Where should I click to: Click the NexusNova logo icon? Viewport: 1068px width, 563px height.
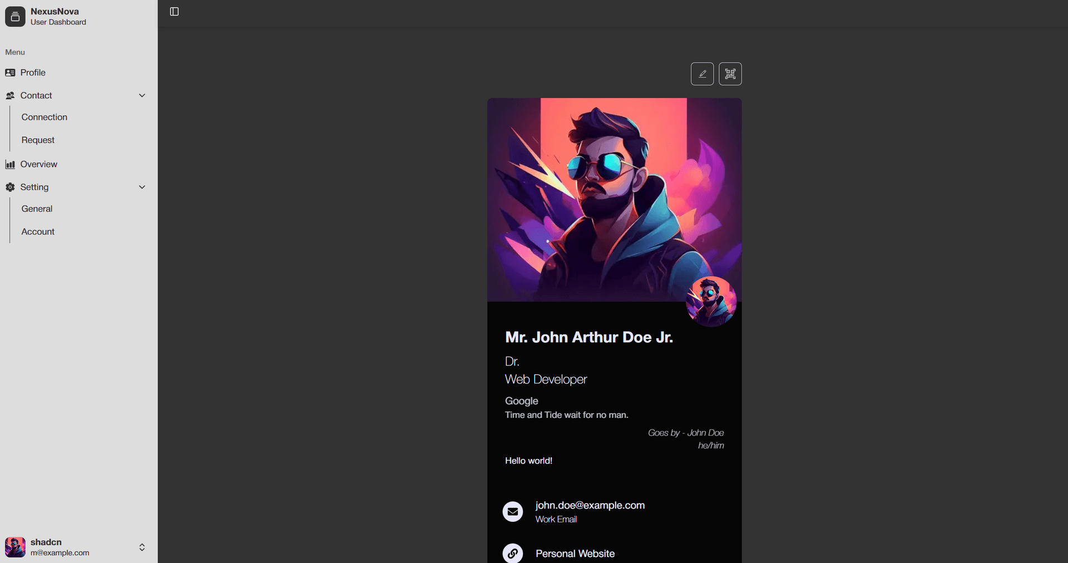click(x=15, y=17)
